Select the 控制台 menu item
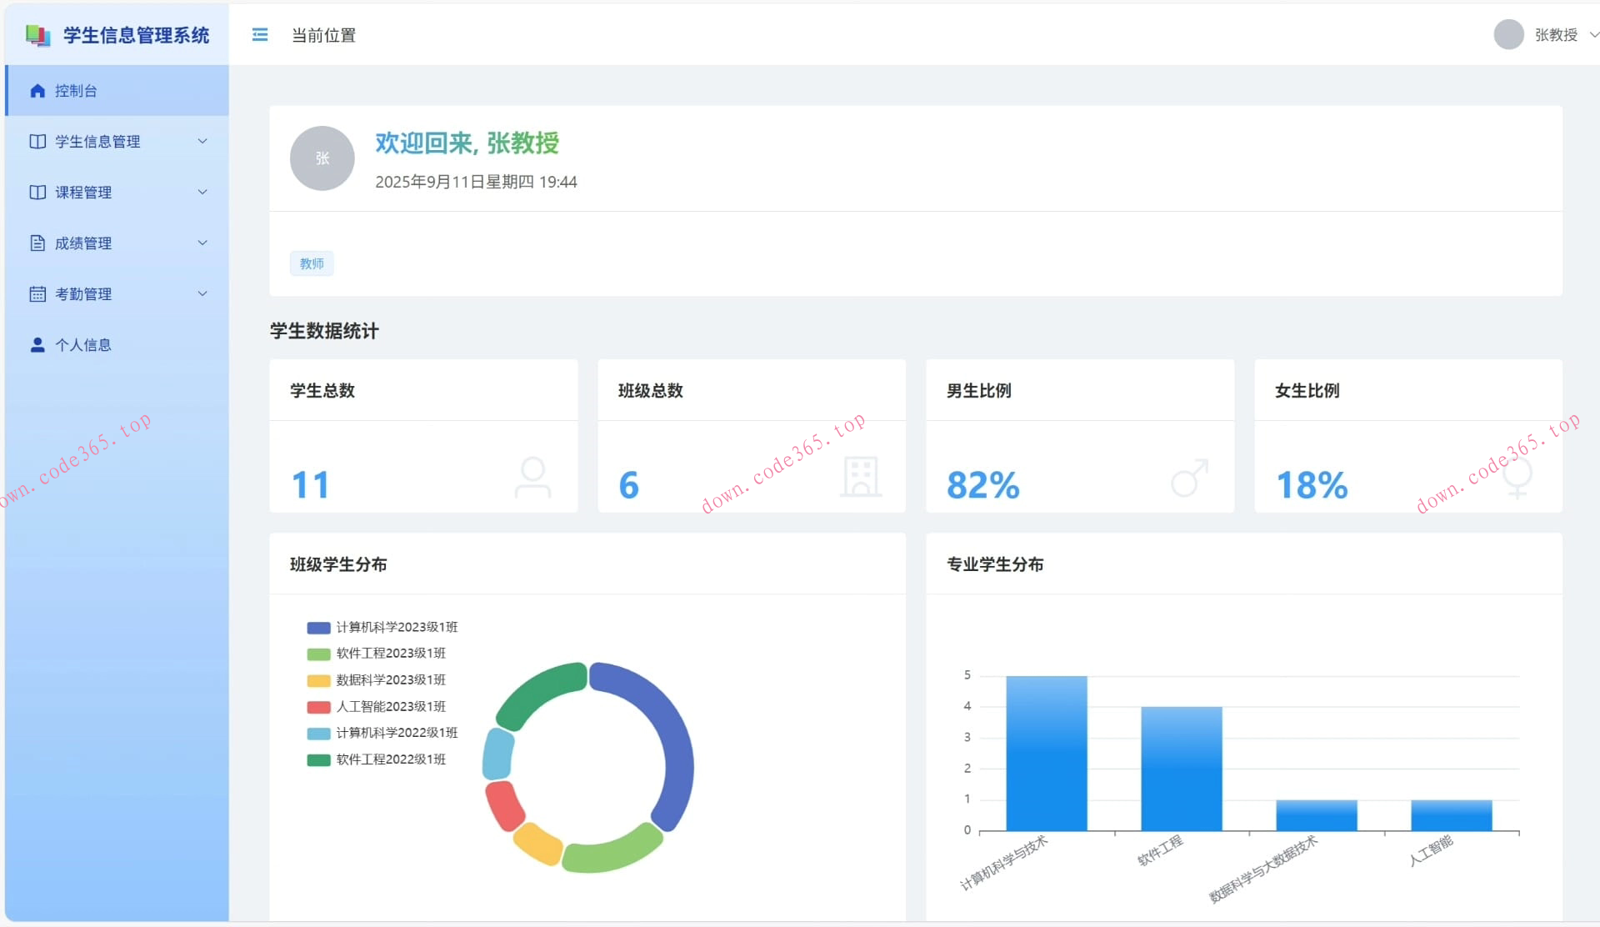The height and width of the screenshot is (927, 1600). pyautogui.click(x=76, y=91)
